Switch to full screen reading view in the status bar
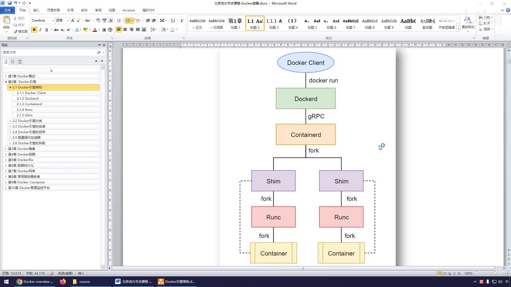 click(x=445, y=273)
